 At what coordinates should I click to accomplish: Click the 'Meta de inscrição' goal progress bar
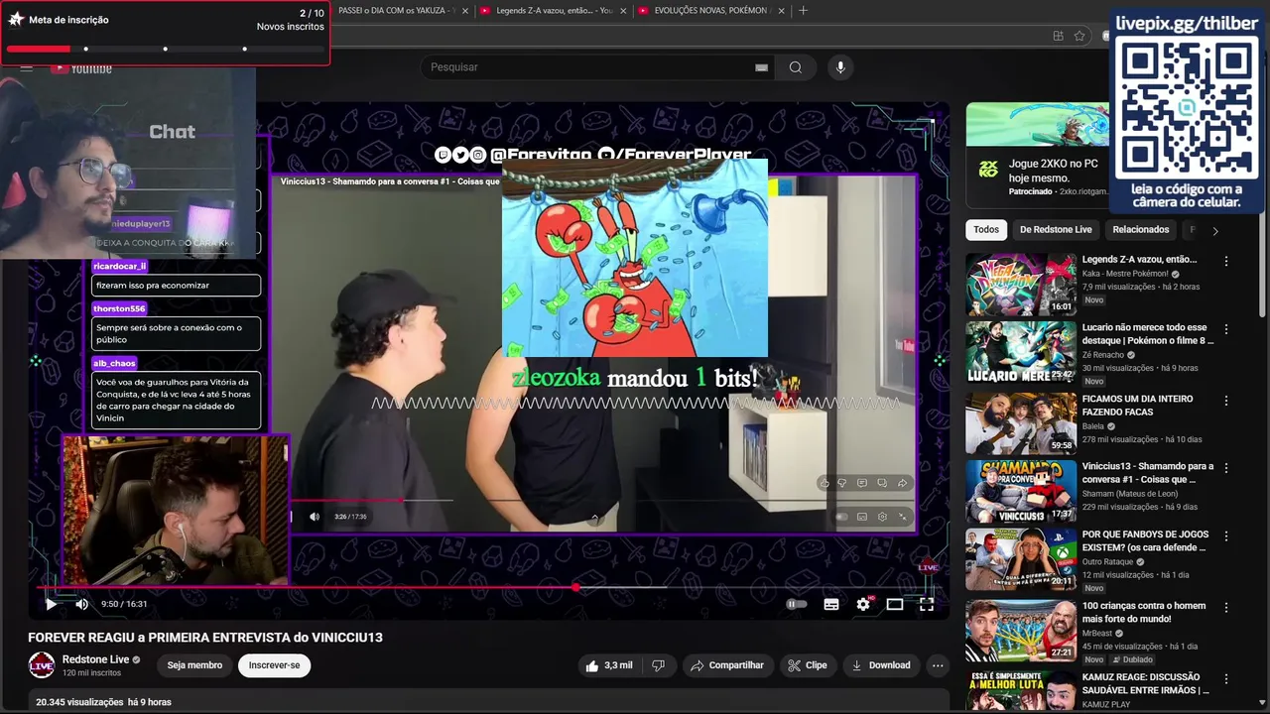[x=165, y=49]
